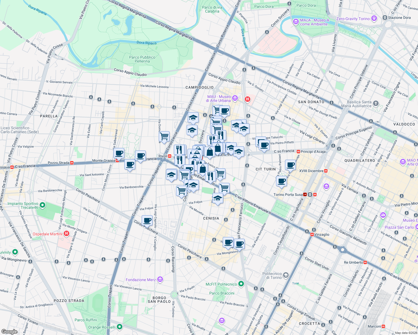Screen dimensions: 418x335
Task: Click the Fondazione Merz purple marker
Action: tap(160, 279)
